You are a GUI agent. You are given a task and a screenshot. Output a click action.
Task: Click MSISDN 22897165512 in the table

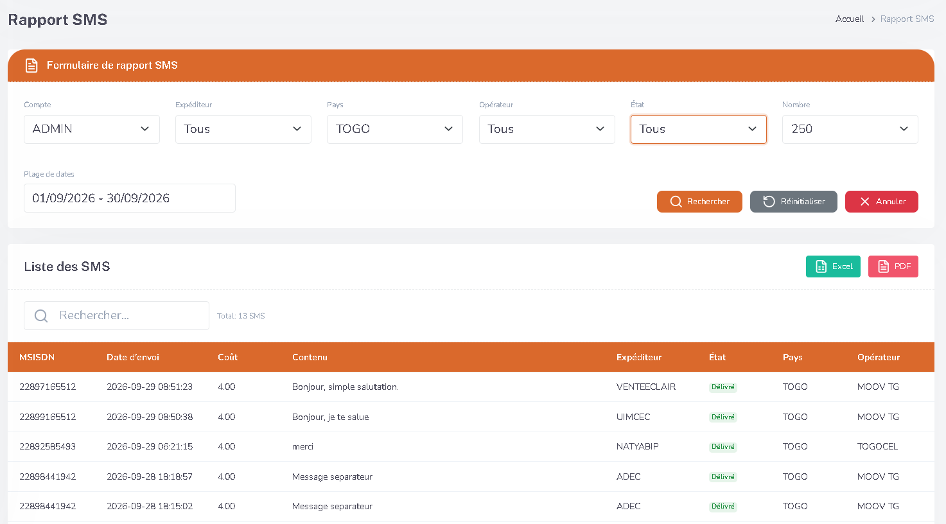[x=48, y=387]
